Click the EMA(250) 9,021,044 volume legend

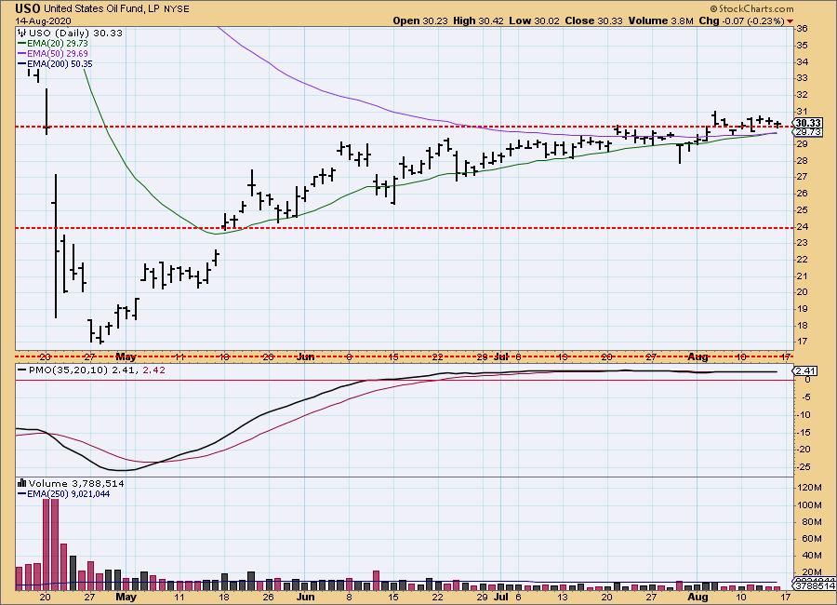click(68, 494)
